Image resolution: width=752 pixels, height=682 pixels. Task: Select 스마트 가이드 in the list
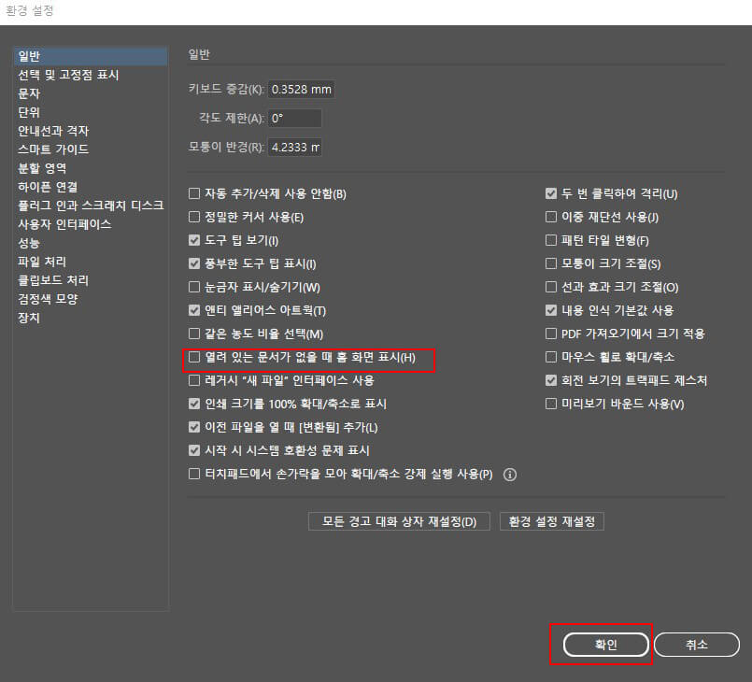tap(91, 149)
